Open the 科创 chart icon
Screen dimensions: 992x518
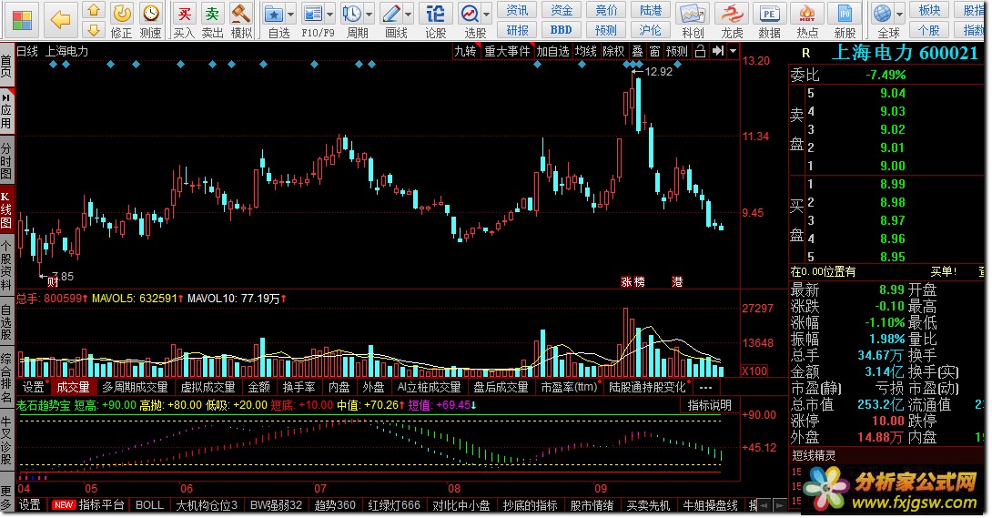click(692, 14)
